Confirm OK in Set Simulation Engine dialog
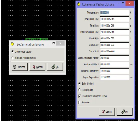Viewport: 138px width, 121px height. click(55, 67)
